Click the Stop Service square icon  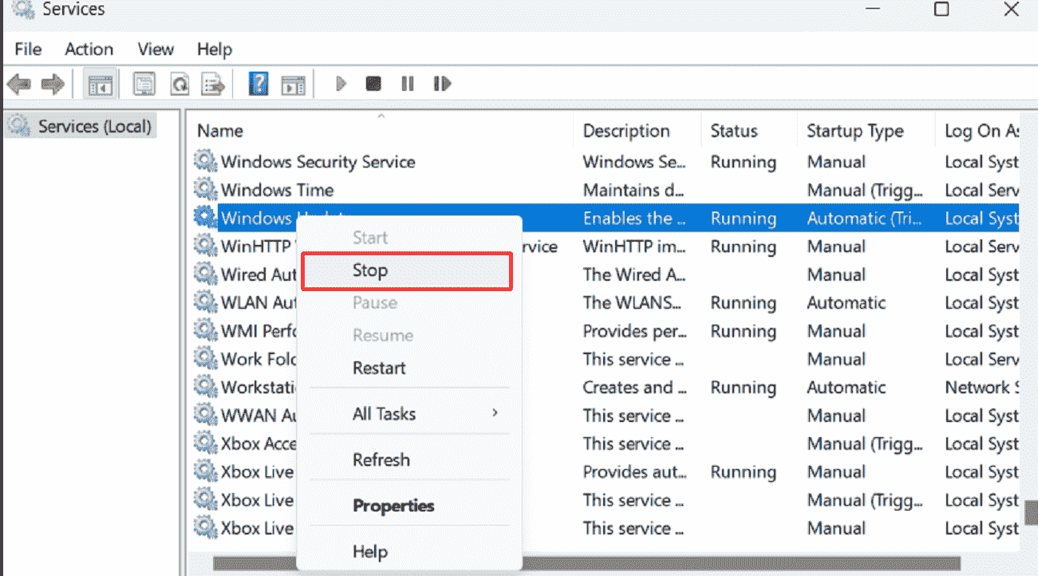pyautogui.click(x=373, y=84)
